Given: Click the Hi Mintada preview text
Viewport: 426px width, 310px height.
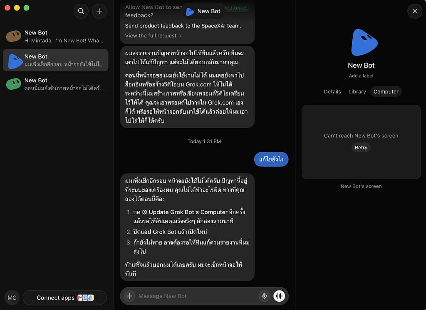Looking at the screenshot, I should pos(64,40).
